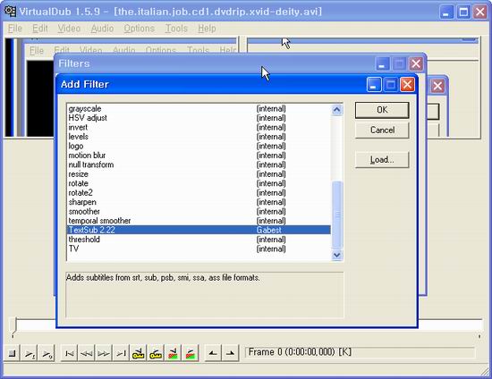Viewport: 492px width, 379px height.
Task: Click the subtitle formats description text
Action: pyautogui.click(x=163, y=278)
